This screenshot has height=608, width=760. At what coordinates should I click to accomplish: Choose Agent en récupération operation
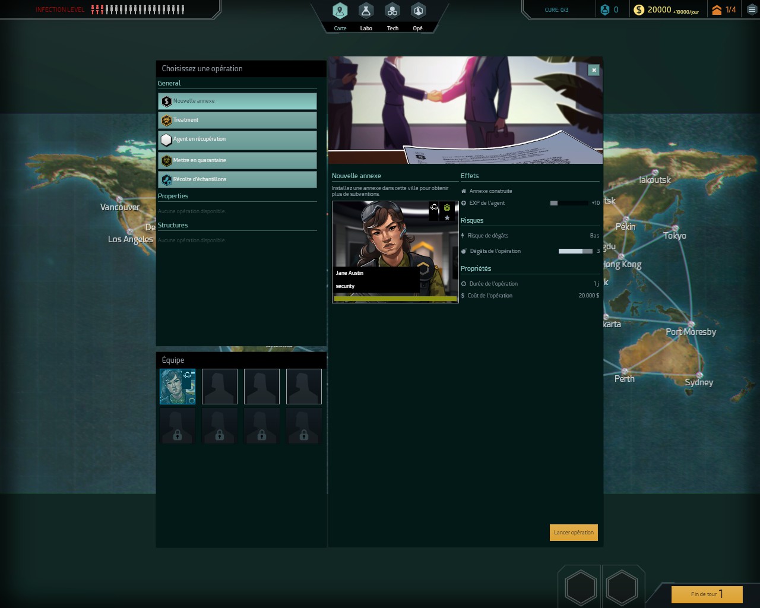(x=237, y=140)
